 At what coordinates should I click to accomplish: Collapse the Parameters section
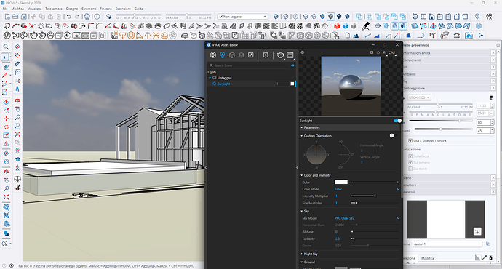click(x=302, y=127)
